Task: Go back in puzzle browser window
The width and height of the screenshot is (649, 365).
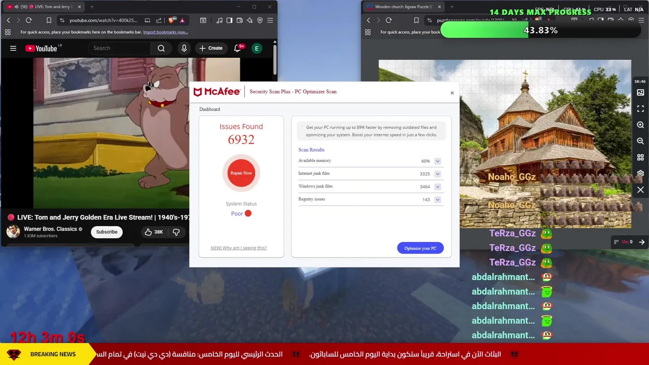Action: 369,20
